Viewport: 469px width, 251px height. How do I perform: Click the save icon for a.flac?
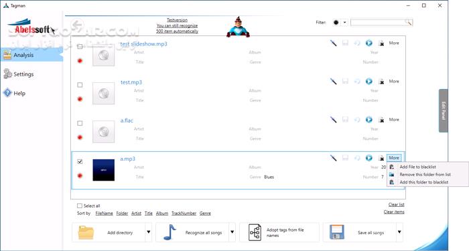345,120
